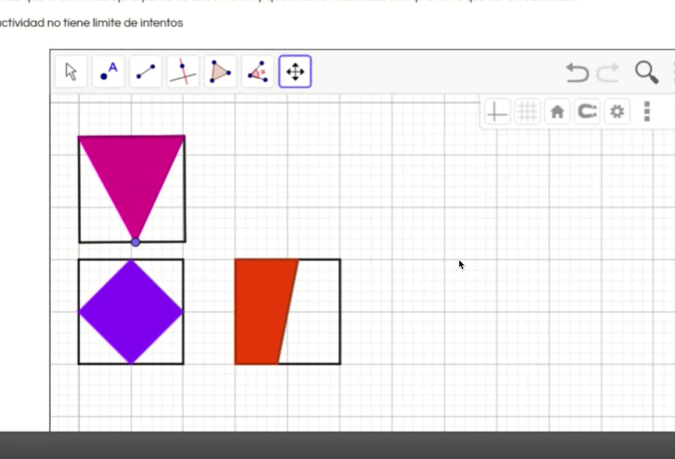Screen dimensions: 675x459
Task: Click the purple diamond shape
Action: 131,311
